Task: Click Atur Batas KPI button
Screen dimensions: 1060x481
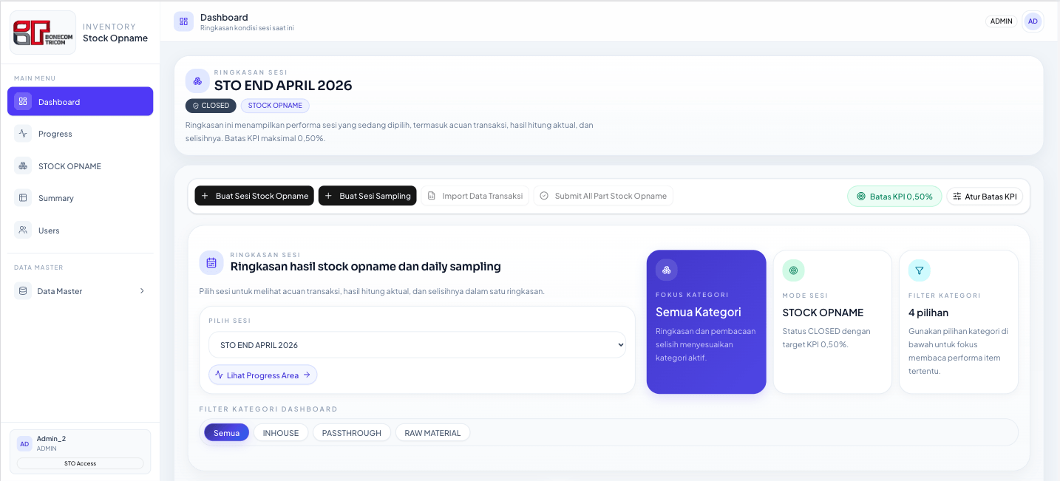Action: (985, 197)
